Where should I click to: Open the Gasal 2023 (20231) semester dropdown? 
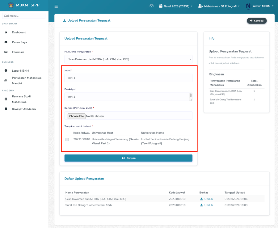click(x=175, y=6)
